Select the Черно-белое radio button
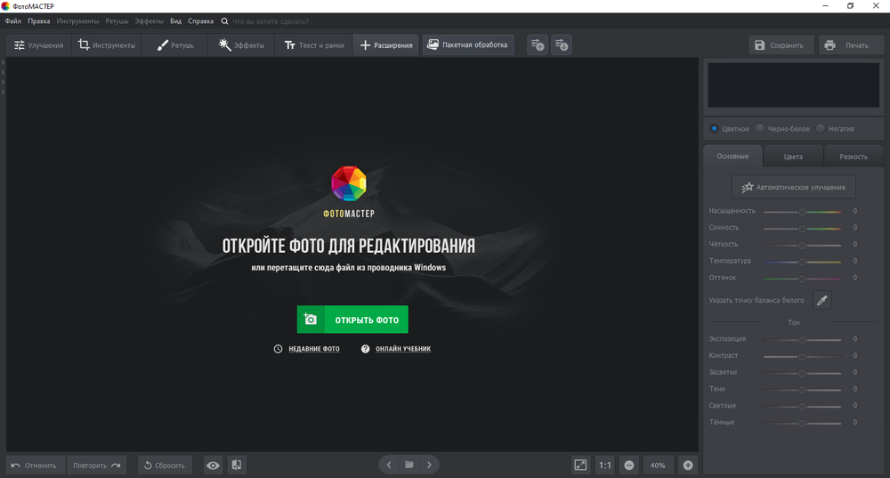This screenshot has width=890, height=478. coord(759,129)
